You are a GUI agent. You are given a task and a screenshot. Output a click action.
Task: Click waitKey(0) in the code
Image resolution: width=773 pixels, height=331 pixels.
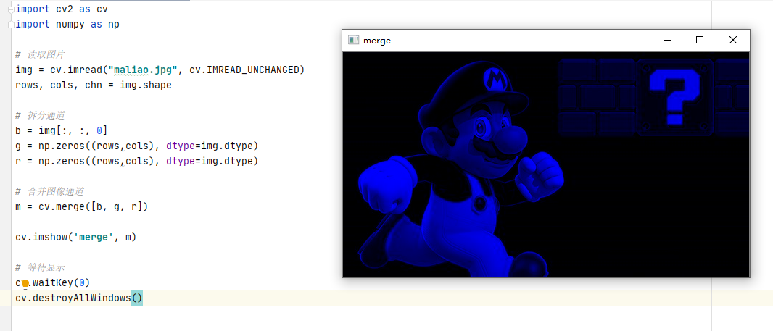(62, 282)
